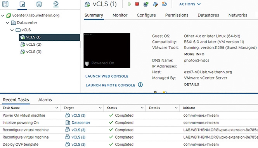258x148 pixels.
Task: Switch to the Monitor tab
Action: pyautogui.click(x=120, y=15)
